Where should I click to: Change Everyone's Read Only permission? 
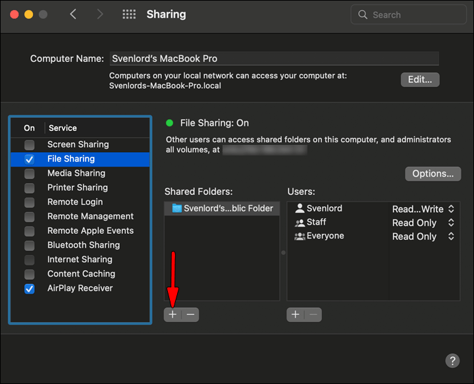point(423,236)
